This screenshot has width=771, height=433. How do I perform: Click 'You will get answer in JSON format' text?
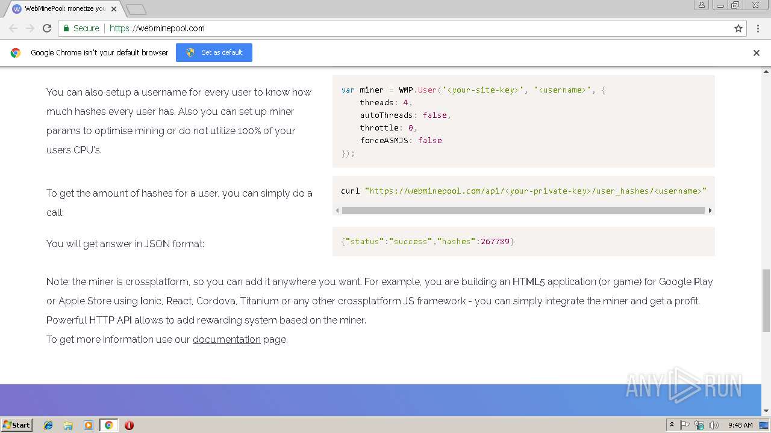125,244
